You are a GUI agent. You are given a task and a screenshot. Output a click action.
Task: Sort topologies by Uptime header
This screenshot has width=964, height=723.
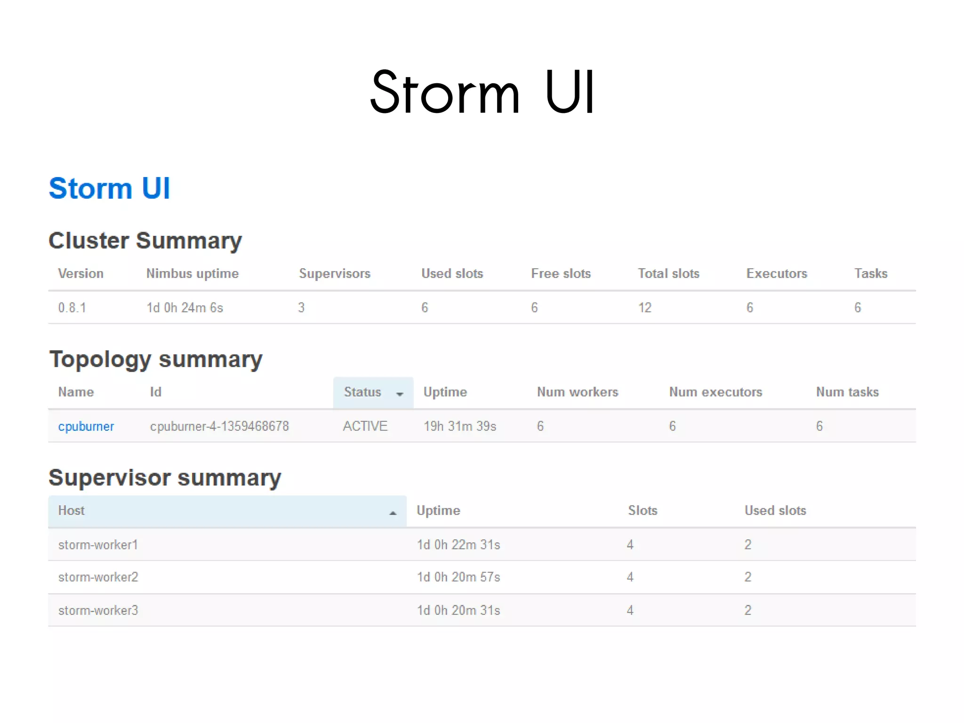[x=445, y=392]
